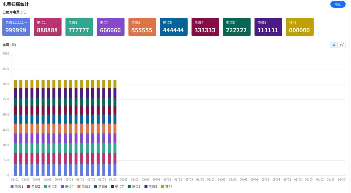Click the 导出 export button
The height and width of the screenshot is (193, 351).
coord(338,4)
